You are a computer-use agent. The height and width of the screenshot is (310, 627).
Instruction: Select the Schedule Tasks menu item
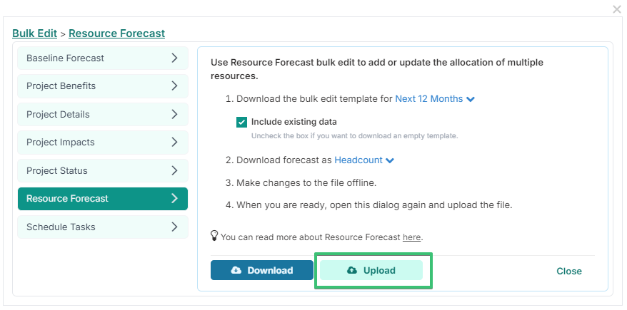[x=103, y=227]
